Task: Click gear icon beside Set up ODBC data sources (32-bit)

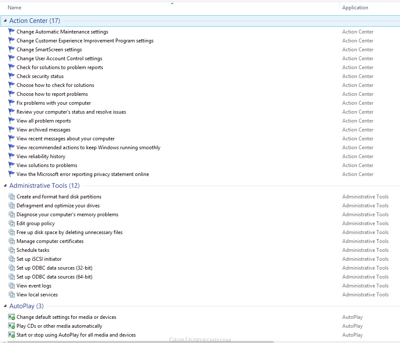Action: (x=11, y=268)
